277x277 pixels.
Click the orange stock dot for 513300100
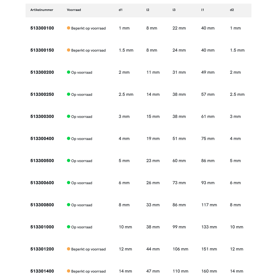coord(68,28)
